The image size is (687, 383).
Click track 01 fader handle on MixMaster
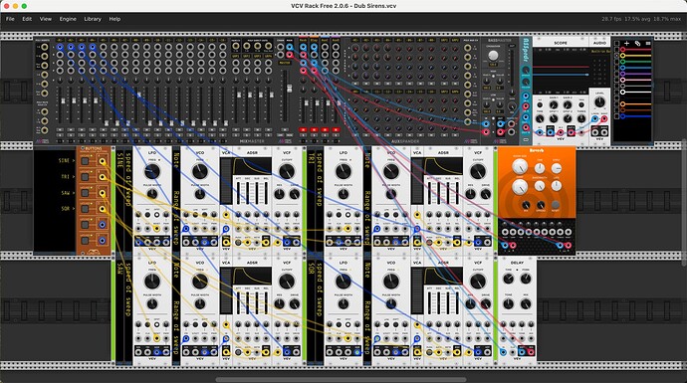pos(63,100)
